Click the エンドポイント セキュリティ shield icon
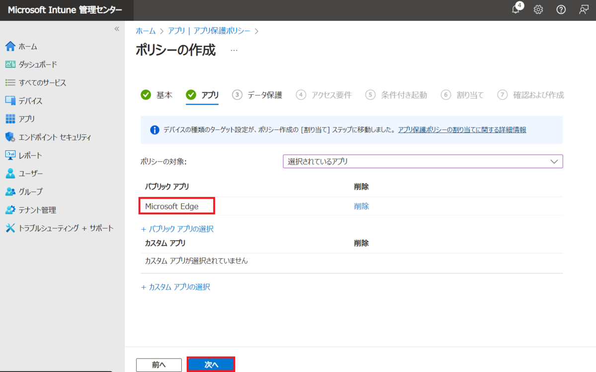The height and width of the screenshot is (372, 596). tap(10, 137)
